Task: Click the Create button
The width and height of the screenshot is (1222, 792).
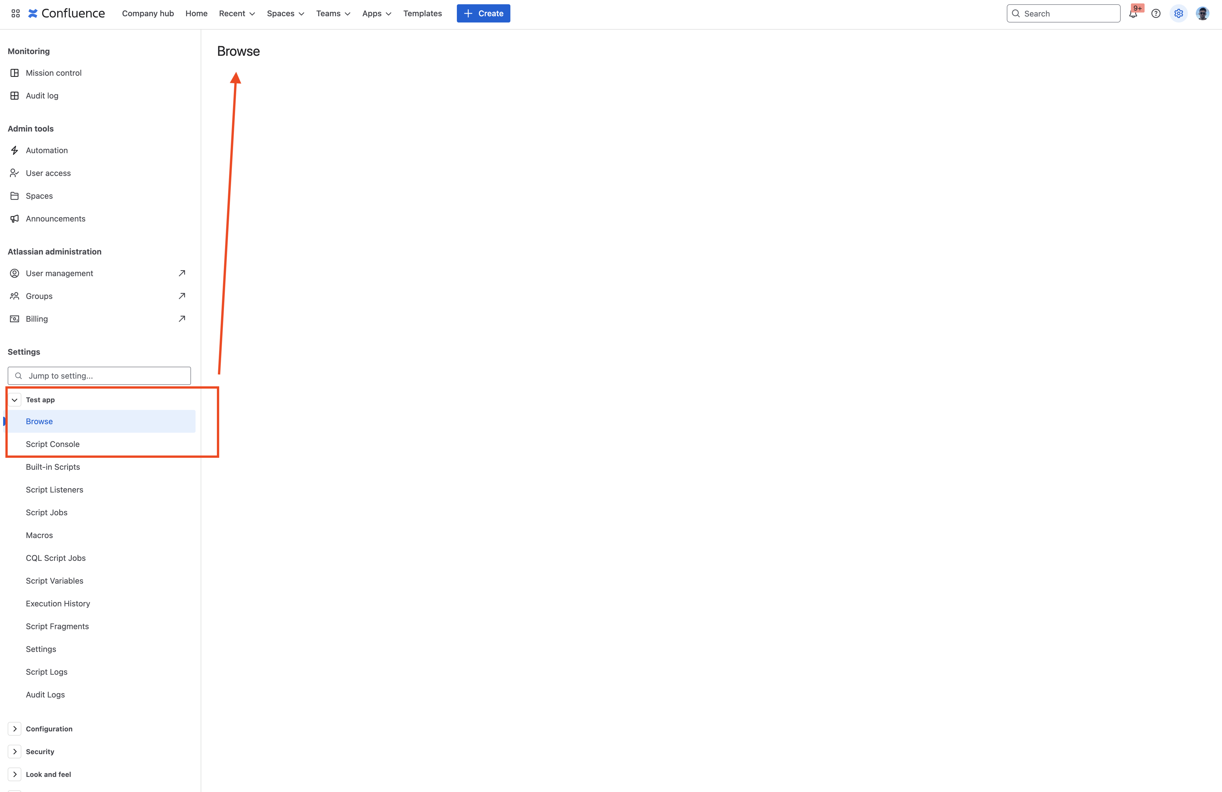Action: coord(483,13)
